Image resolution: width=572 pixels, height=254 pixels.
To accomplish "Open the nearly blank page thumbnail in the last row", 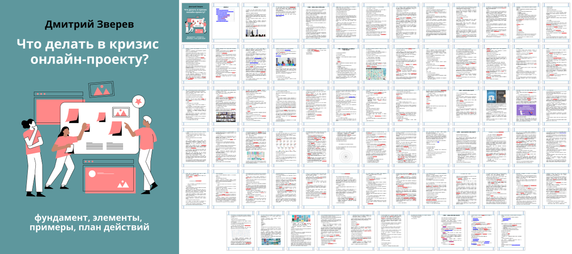I will (x=421, y=231).
